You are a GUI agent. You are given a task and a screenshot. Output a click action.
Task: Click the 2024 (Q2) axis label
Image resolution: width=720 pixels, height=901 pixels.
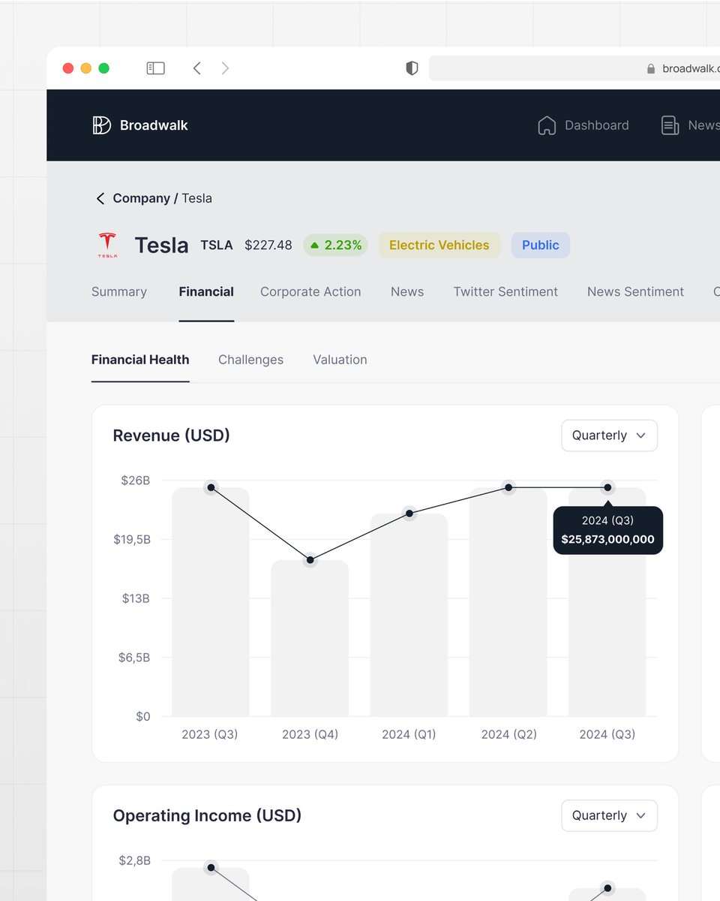click(508, 734)
